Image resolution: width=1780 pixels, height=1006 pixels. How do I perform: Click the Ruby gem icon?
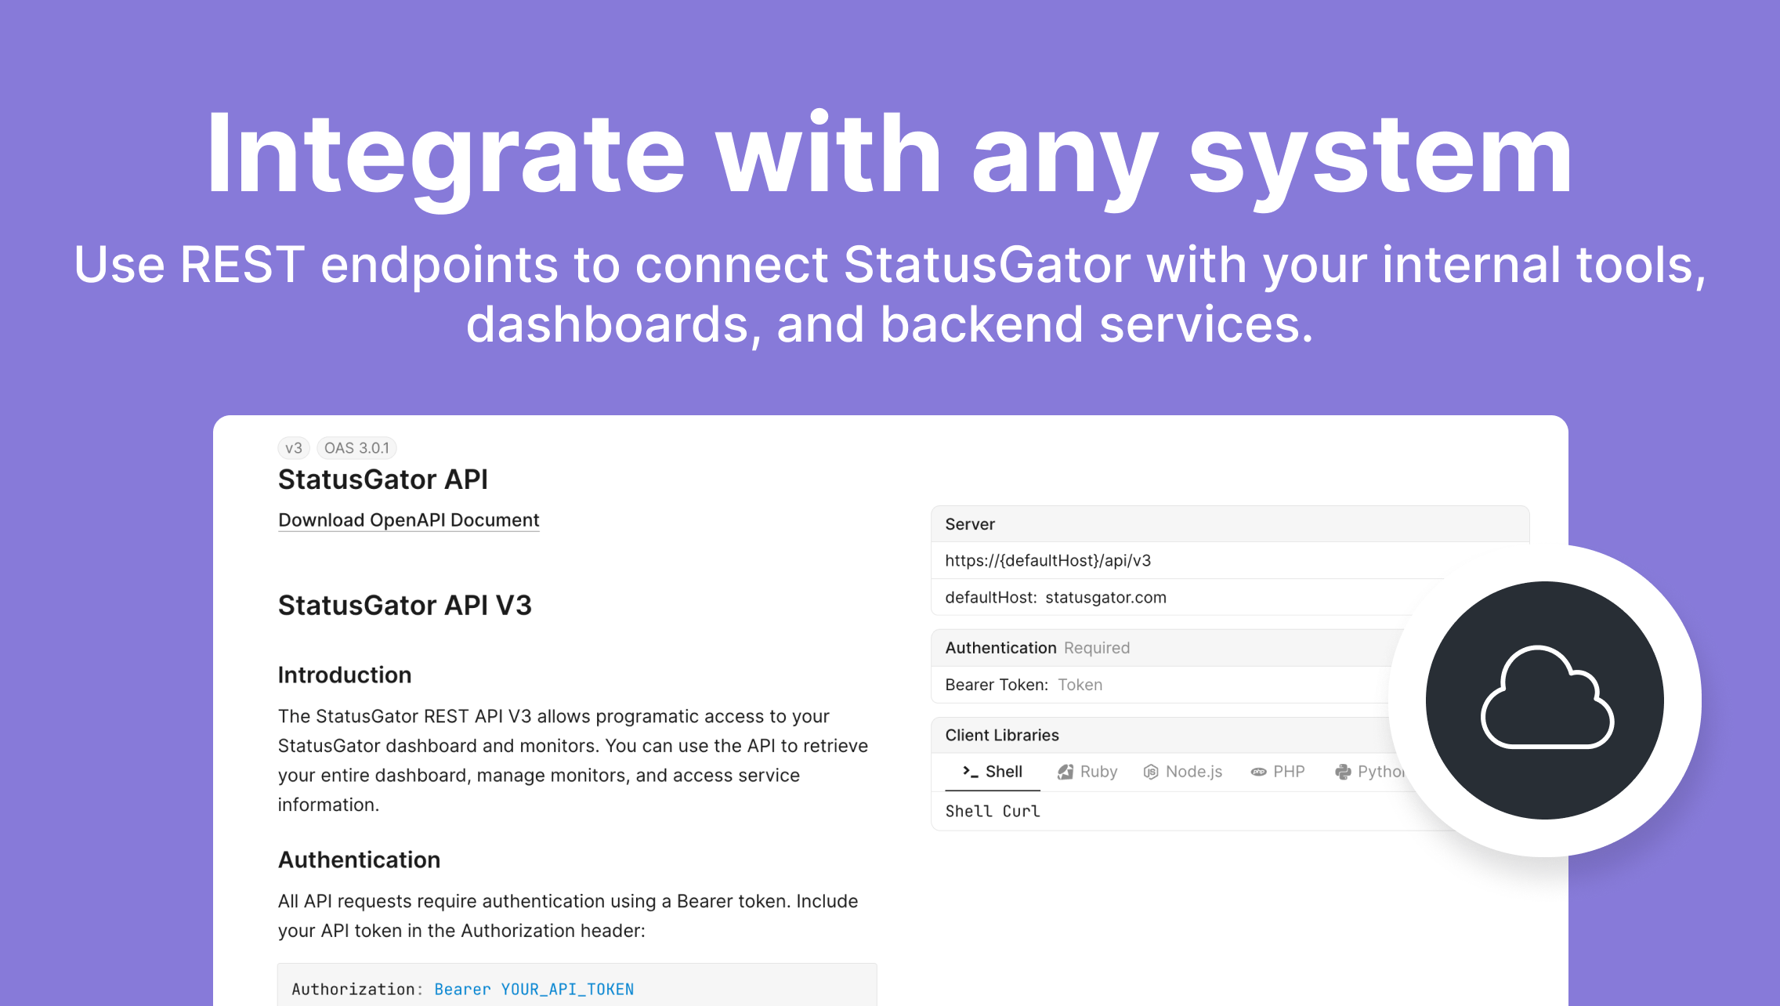tap(1065, 772)
